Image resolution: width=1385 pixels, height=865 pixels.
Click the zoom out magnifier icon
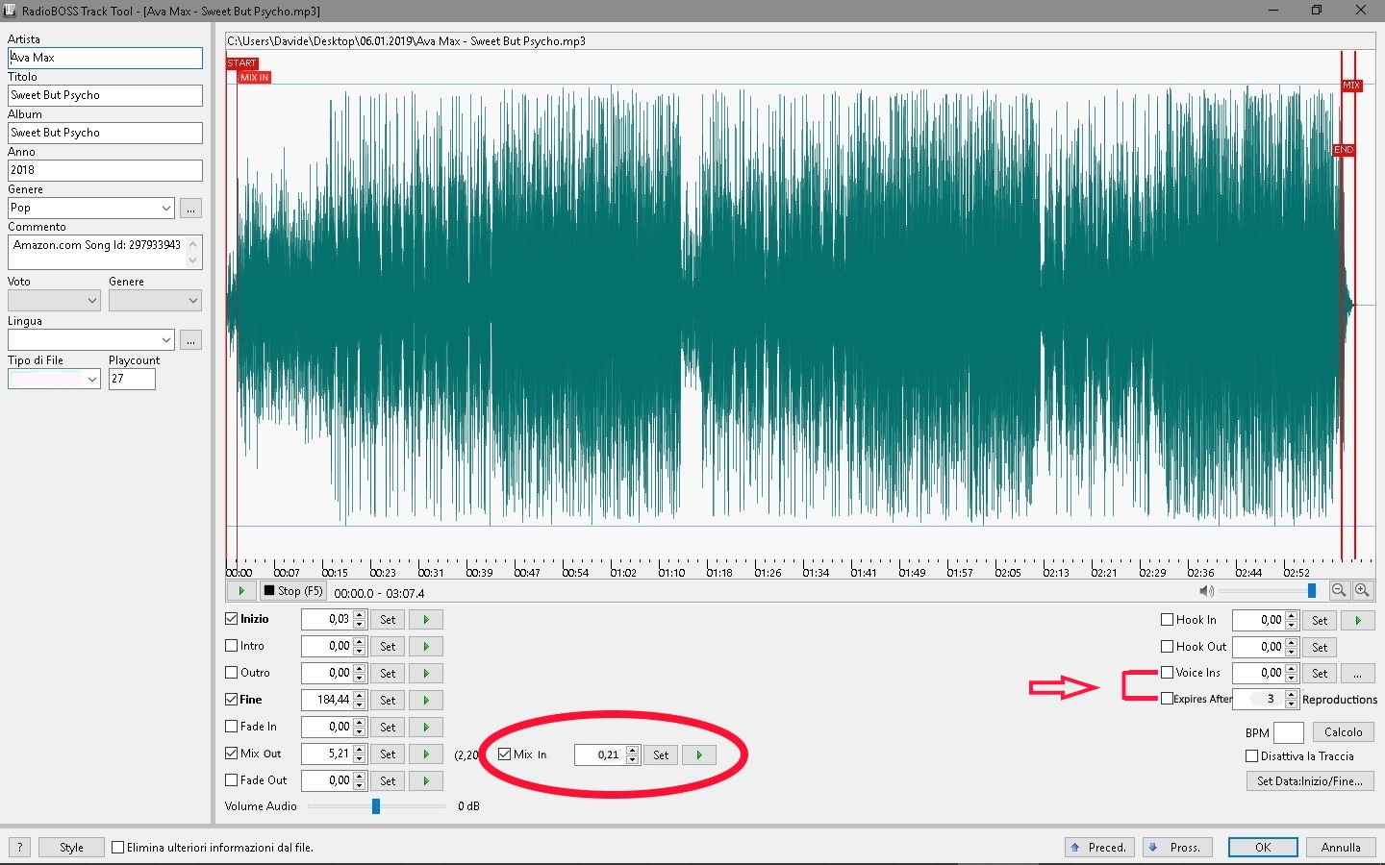[x=1338, y=590]
